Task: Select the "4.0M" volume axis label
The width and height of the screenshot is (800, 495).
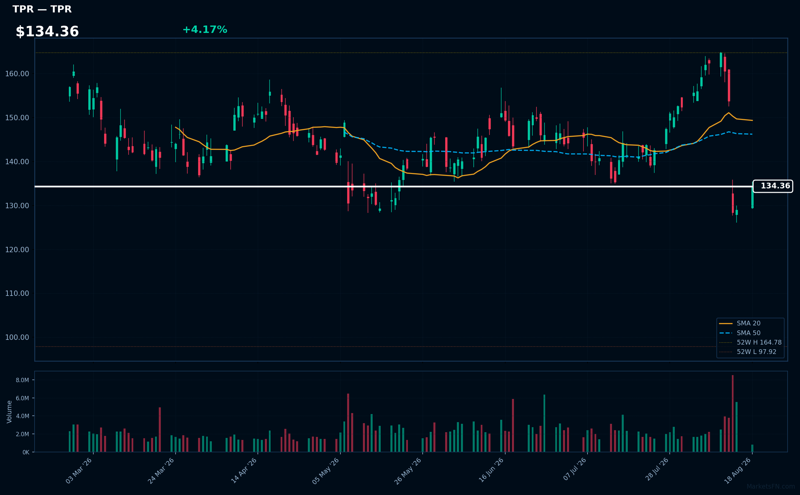Action: [x=22, y=416]
